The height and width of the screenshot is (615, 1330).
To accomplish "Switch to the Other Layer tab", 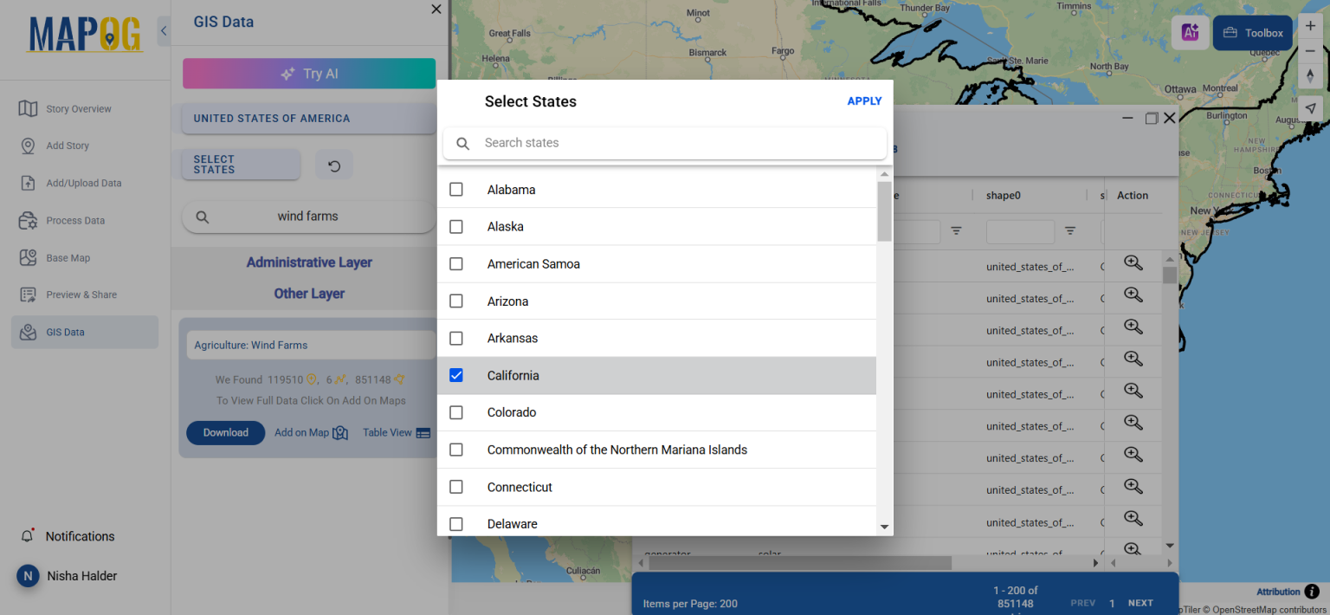I will point(309,294).
